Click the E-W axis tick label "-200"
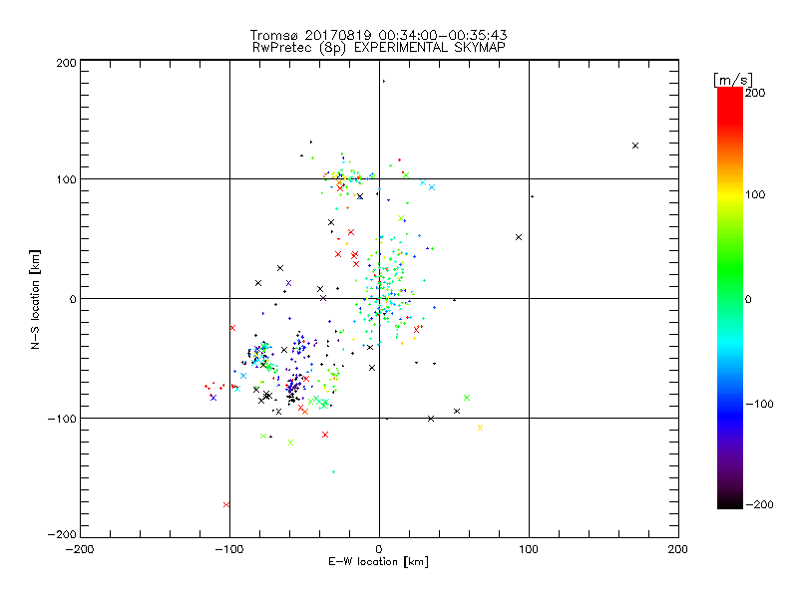The height and width of the screenshot is (598, 798). (x=80, y=550)
